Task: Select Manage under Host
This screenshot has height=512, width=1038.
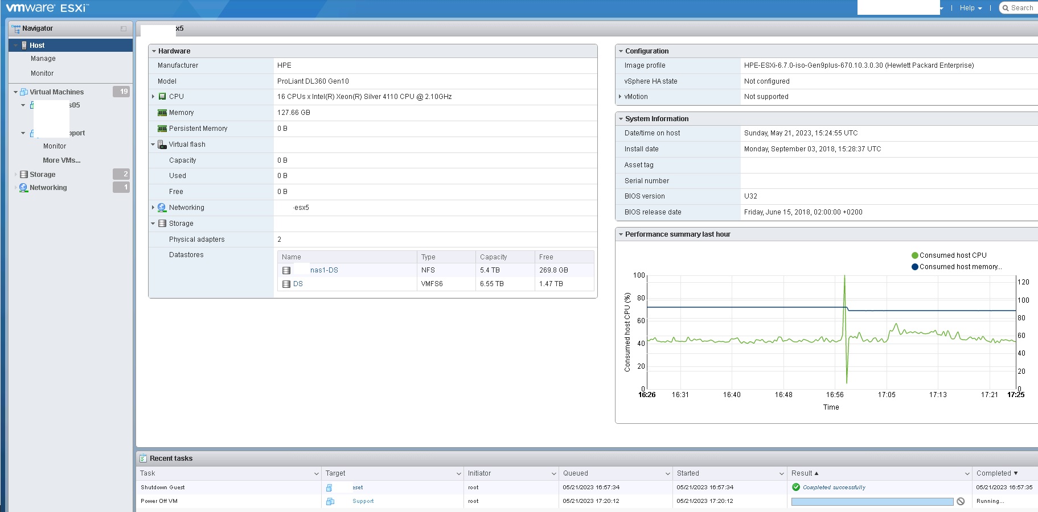Action: pos(43,59)
